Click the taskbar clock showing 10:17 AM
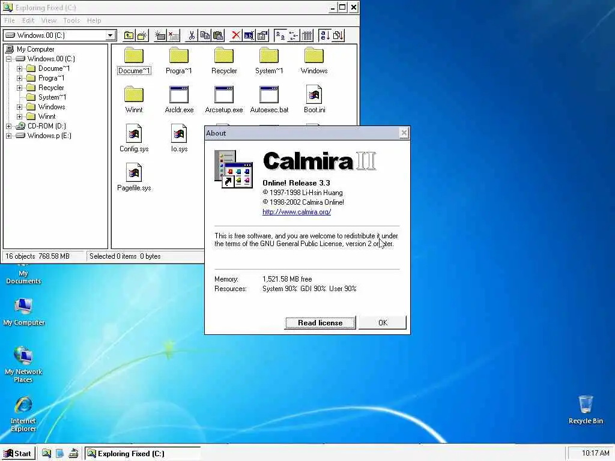This screenshot has width=615, height=461. 595,453
